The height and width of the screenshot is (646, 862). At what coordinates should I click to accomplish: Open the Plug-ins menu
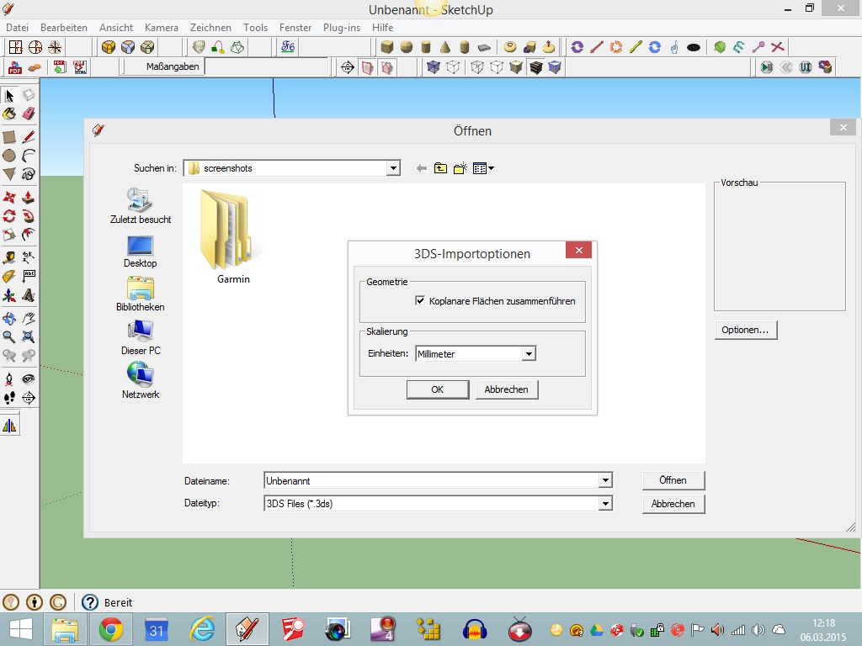(342, 28)
